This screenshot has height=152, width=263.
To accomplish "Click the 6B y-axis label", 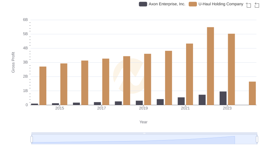I will (25, 20).
